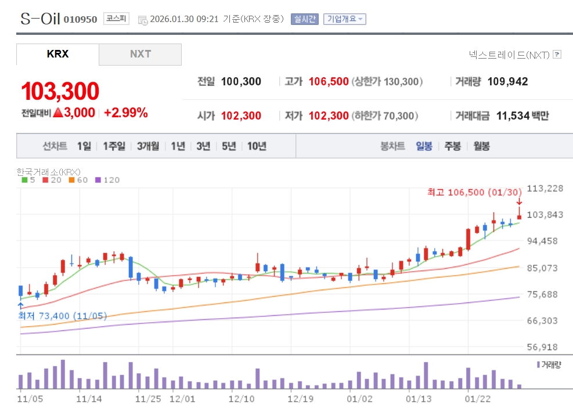Image resolution: width=573 pixels, height=418 pixels.
Task: Click the 113,228 price axis label
Action: [x=545, y=189]
